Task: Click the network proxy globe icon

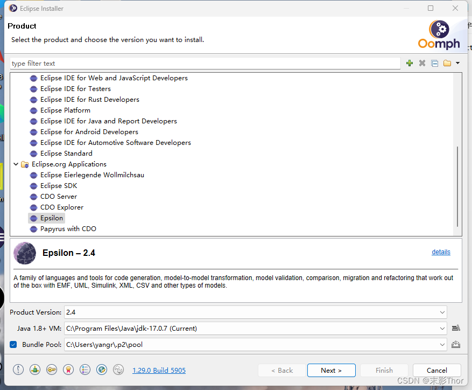Action: point(102,370)
